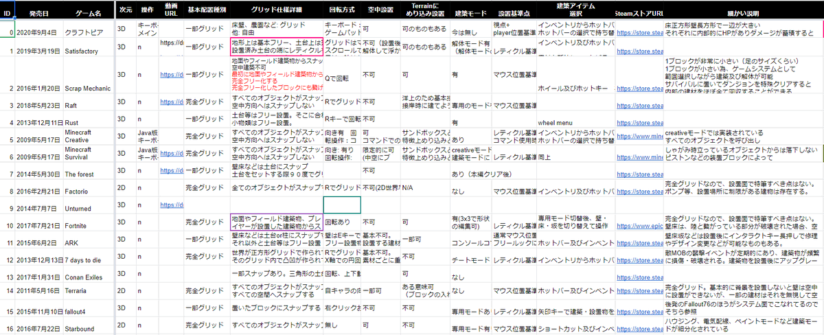
Task: Open the Steam store link for Starbound
Action: tap(639, 330)
